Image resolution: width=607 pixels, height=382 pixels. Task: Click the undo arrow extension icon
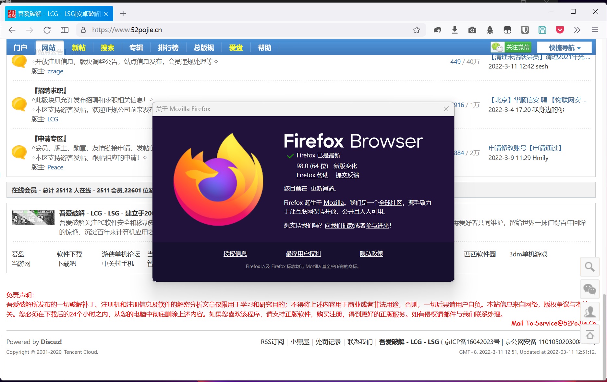[x=437, y=30]
